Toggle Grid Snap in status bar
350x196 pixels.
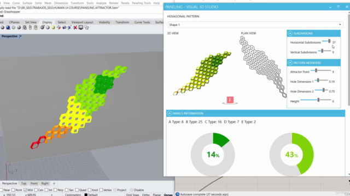[x=132, y=195]
